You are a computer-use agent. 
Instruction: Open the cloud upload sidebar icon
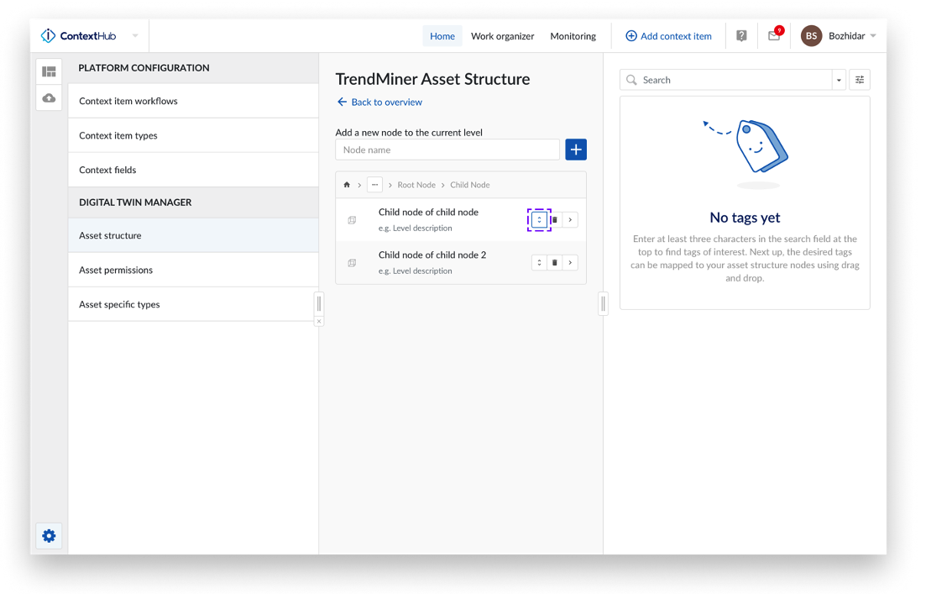tap(49, 98)
